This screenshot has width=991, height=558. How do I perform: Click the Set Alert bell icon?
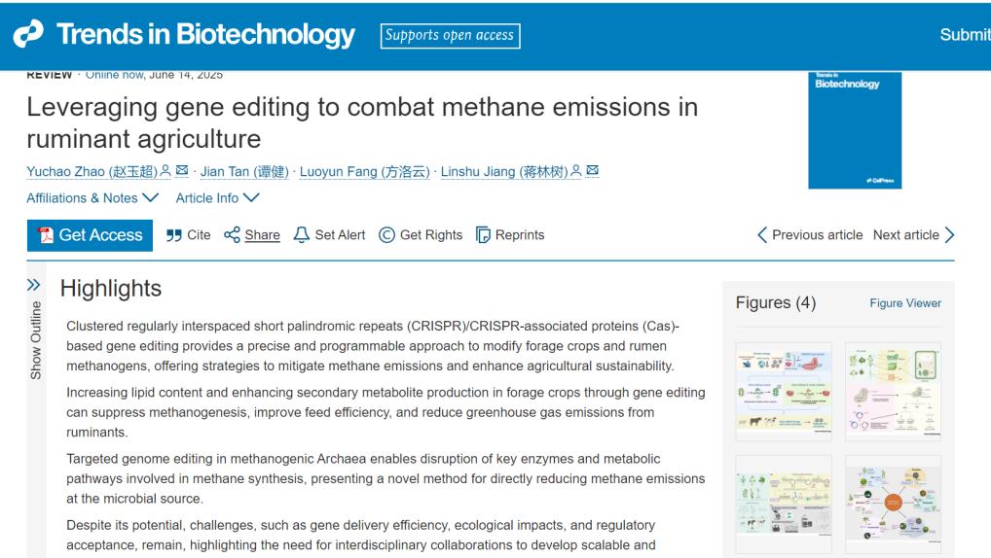point(302,235)
